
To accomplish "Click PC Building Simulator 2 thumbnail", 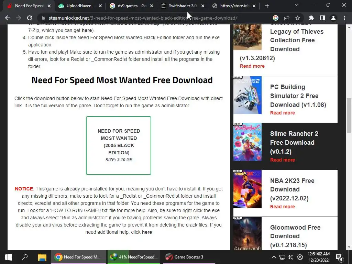I will pyautogui.click(x=247, y=95).
